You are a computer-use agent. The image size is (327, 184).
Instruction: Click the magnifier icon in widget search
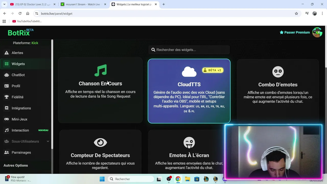tap(153, 50)
